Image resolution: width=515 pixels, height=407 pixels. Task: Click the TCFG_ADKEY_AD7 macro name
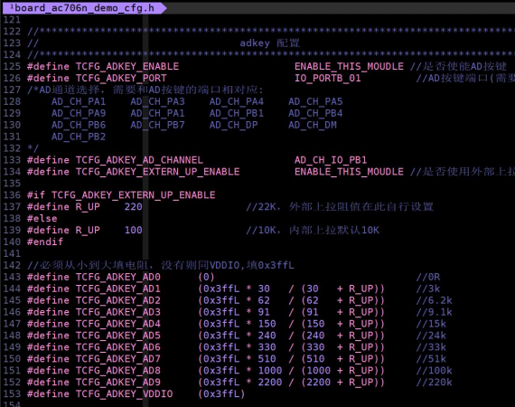click(118, 359)
